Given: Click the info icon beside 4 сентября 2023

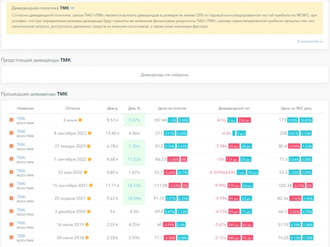Looking at the screenshot, I should [x=90, y=133].
